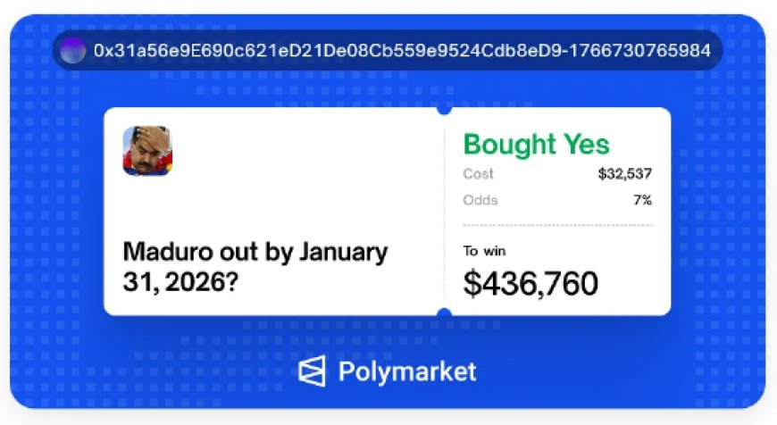
Task: Select the "To win" label
Action: (483, 251)
